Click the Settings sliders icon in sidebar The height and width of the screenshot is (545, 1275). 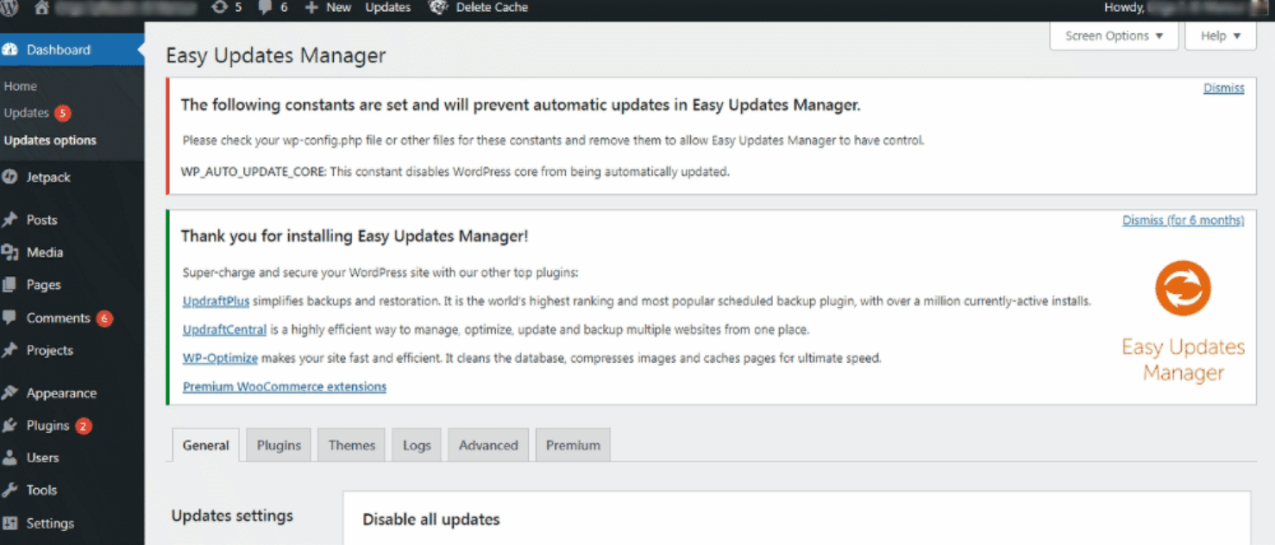coord(10,523)
